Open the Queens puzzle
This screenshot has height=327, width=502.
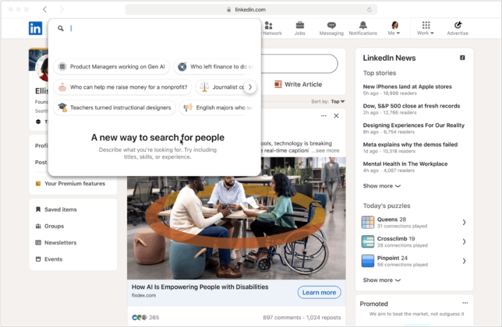(x=391, y=222)
